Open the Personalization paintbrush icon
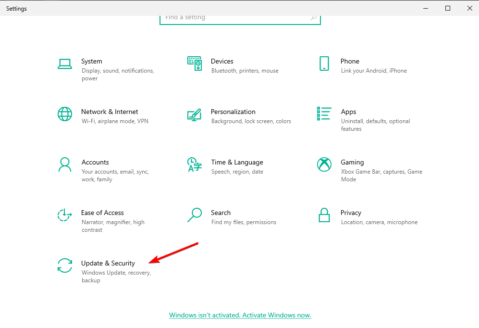This screenshot has height=328, width=479. pos(194,114)
